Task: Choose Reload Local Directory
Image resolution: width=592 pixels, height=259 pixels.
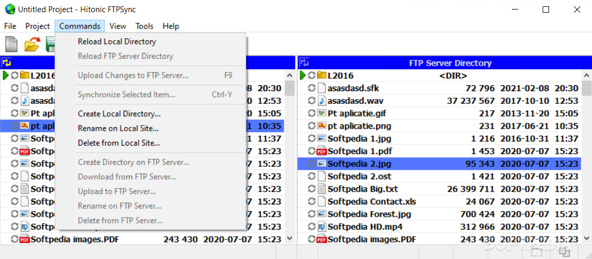Action: 151,41
